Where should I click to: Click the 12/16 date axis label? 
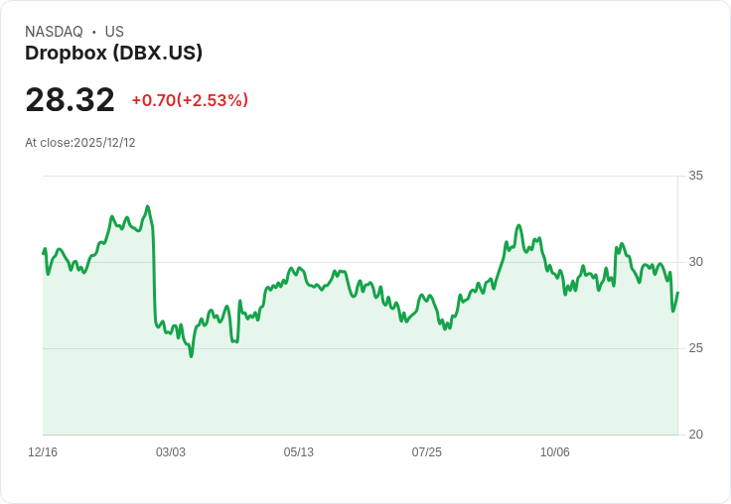[x=43, y=452]
